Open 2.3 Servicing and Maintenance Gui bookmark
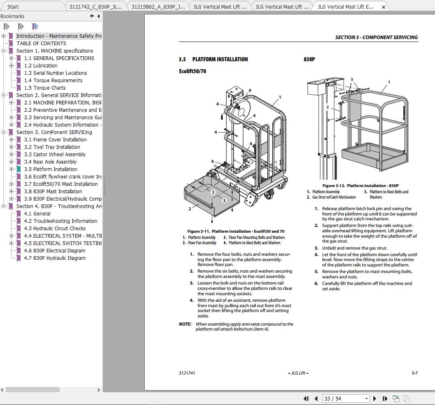435x405 pixels. pyautogui.click(x=62, y=118)
